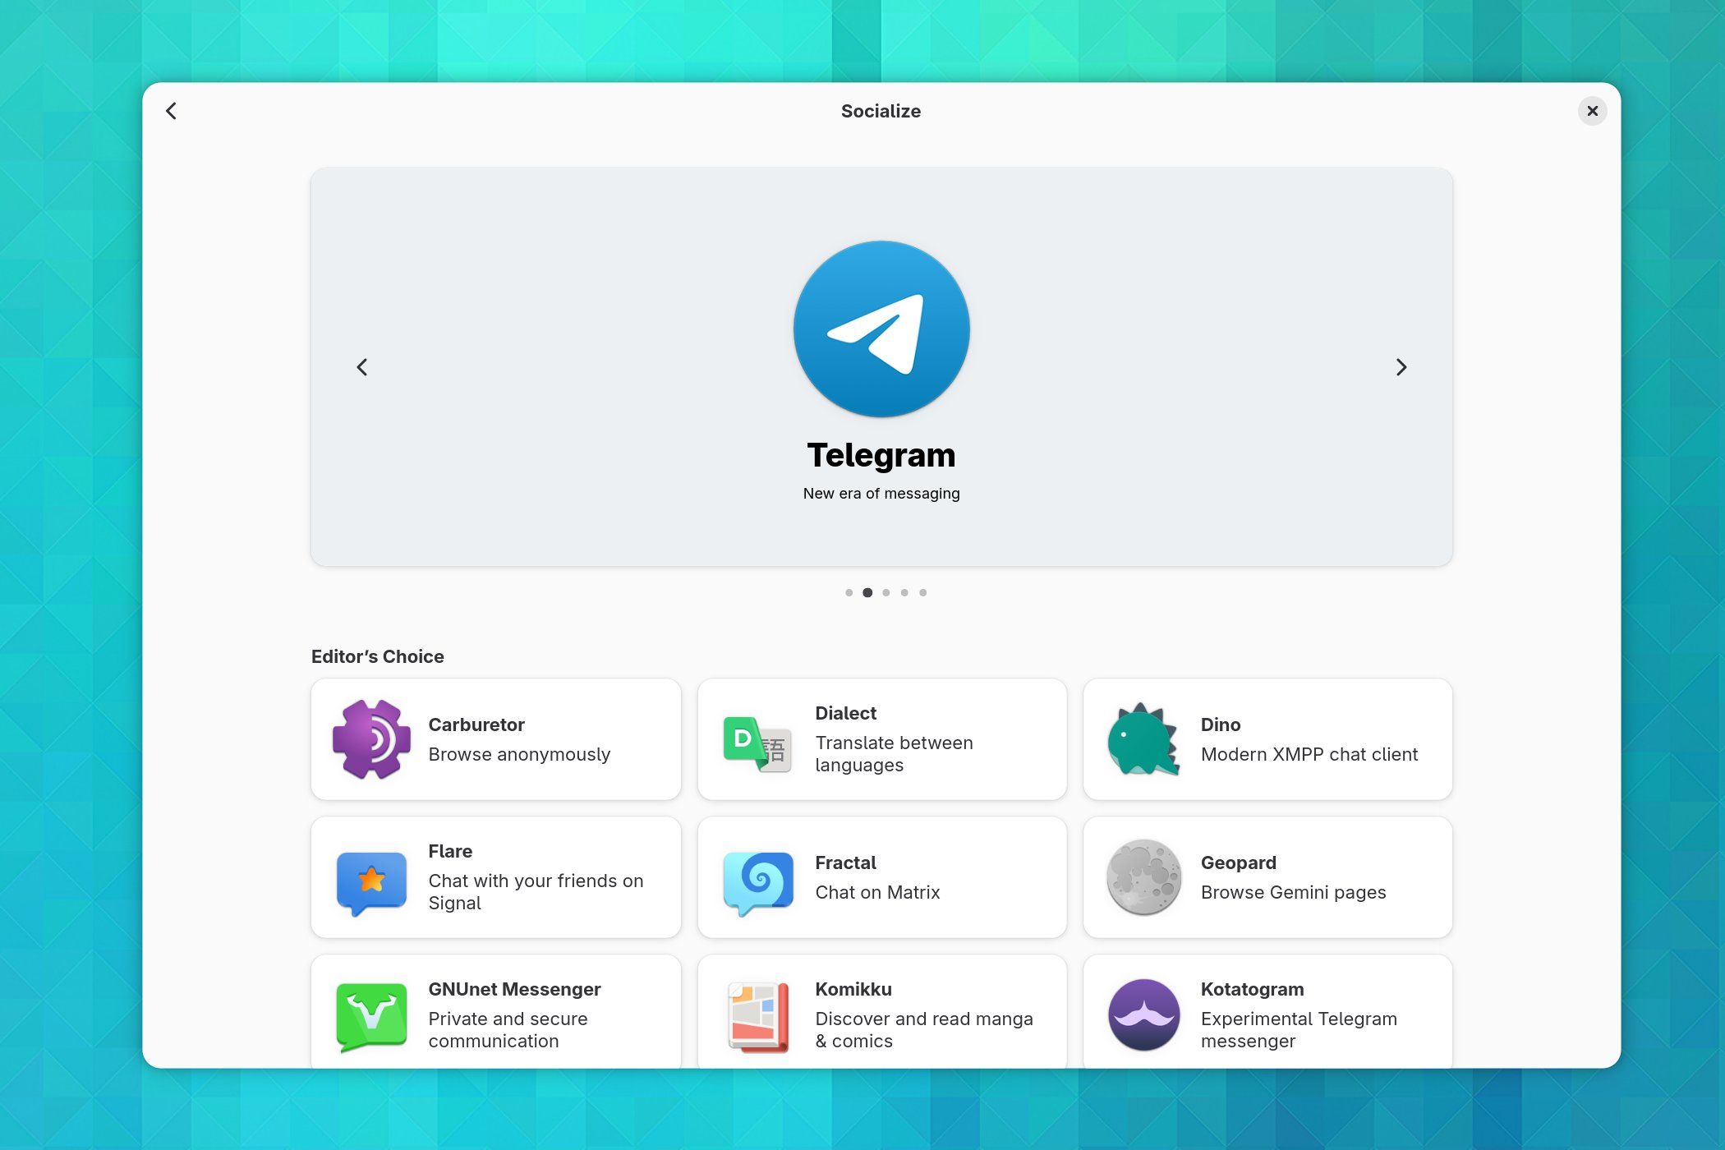Click the Telegram logo in the banner

click(881, 329)
